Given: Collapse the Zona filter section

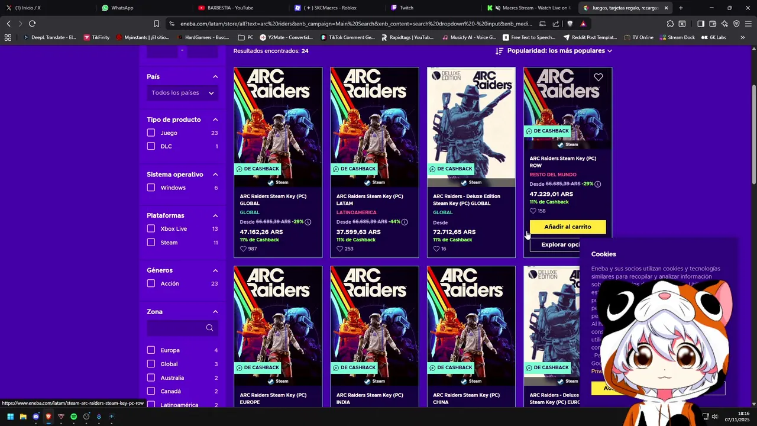Looking at the screenshot, I should point(215,312).
